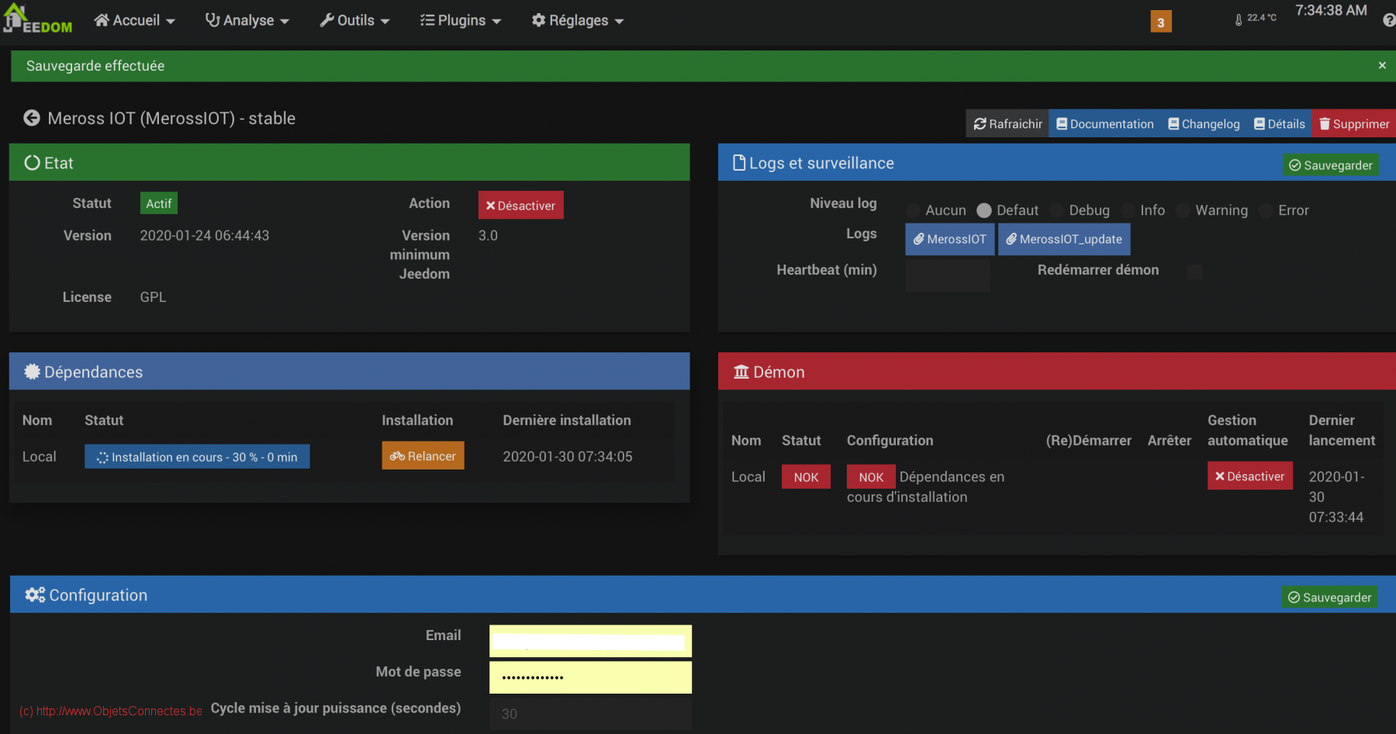Select the Error log level
1396x734 pixels.
pos(1266,210)
